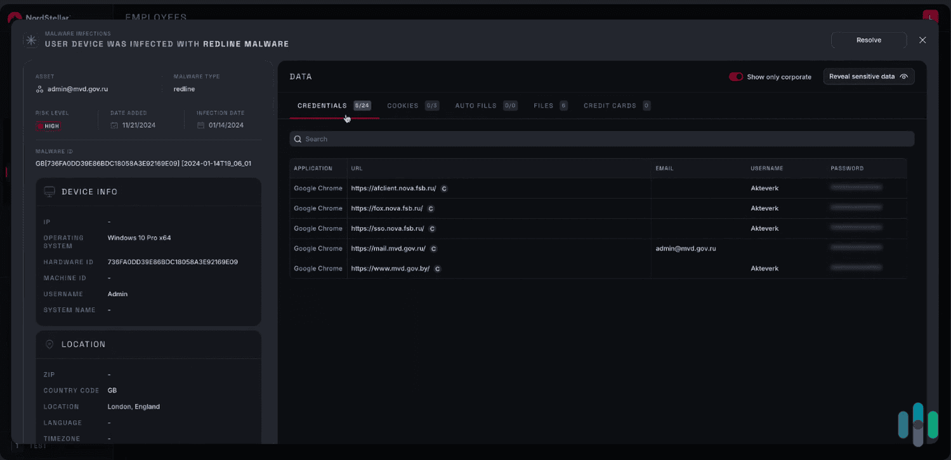
Task: Open the Auto Fills tab
Action: tap(476, 105)
